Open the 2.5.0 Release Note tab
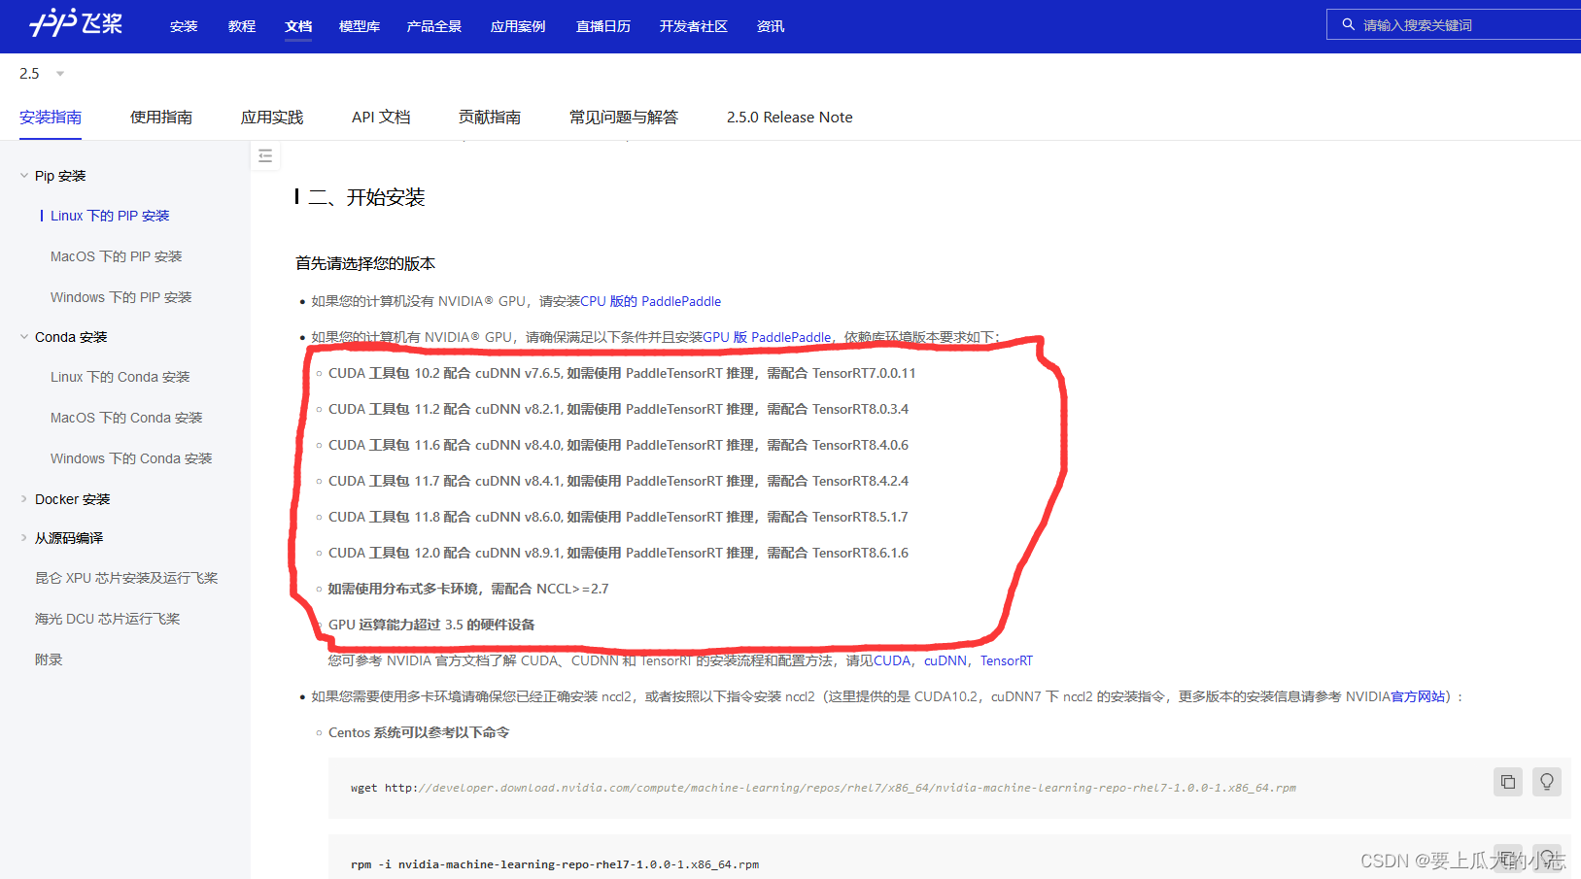 [x=790, y=118]
